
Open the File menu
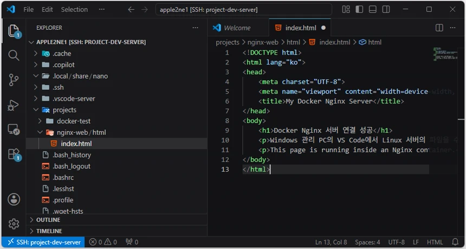pos(29,10)
